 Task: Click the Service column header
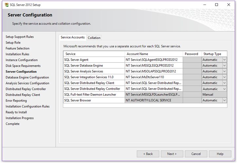[94, 54]
